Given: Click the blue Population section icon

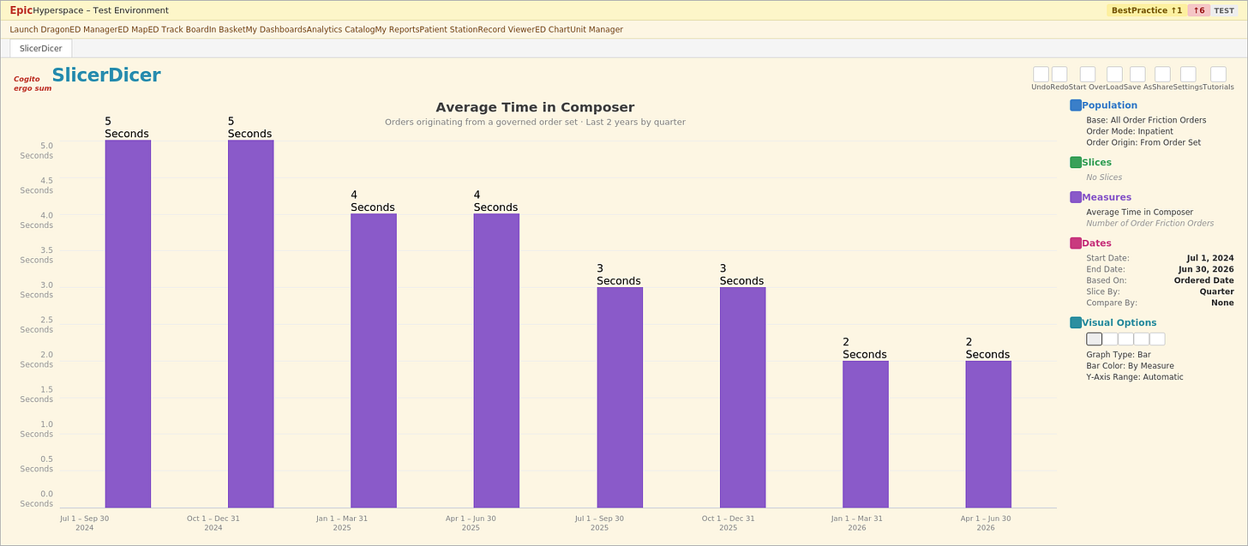Looking at the screenshot, I should 1076,105.
